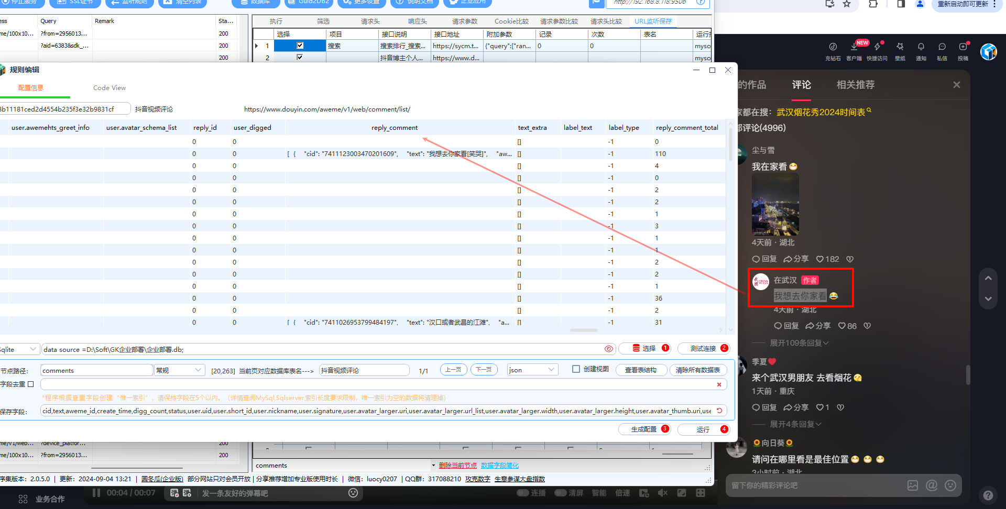Reset saved fields with refresh icon
Viewport: 1006px width, 509px height.
pos(720,411)
